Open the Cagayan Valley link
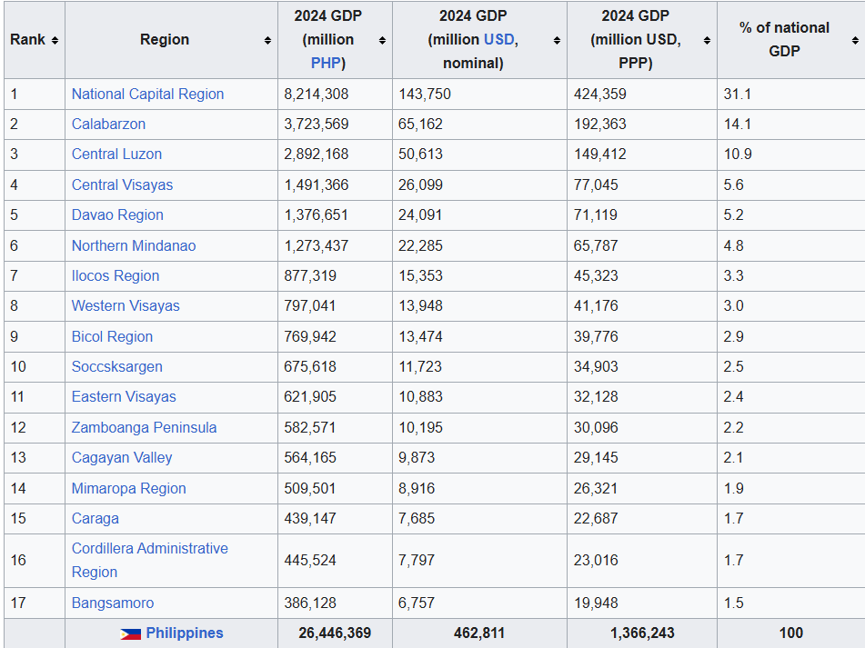865x648 pixels. coord(122,458)
